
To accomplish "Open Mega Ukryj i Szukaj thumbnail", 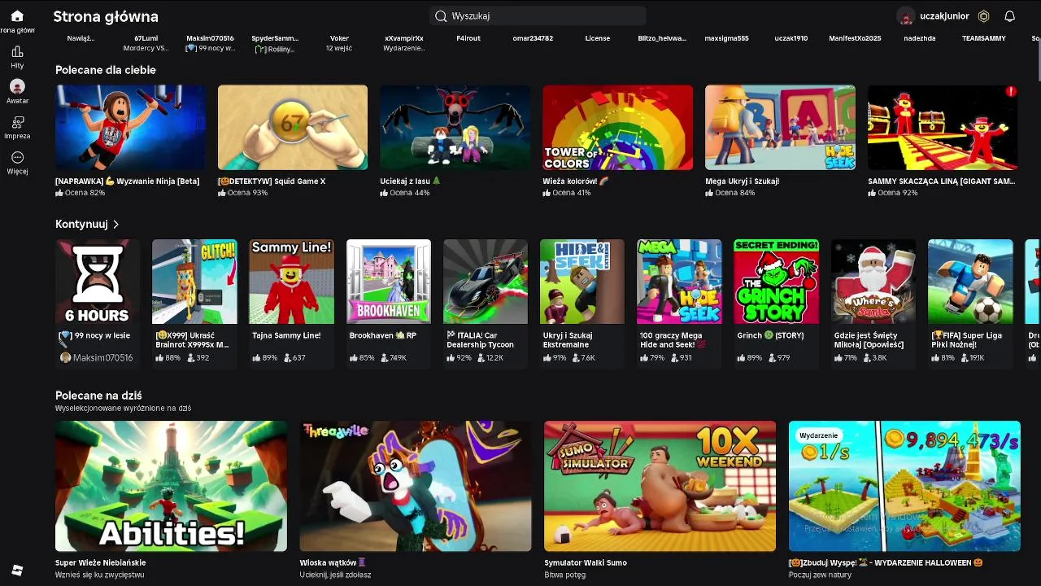I will (780, 128).
